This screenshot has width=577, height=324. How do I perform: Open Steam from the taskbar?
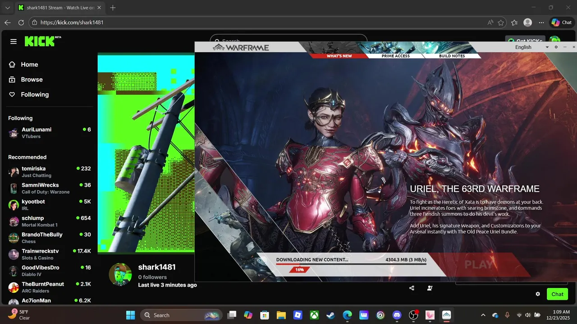pos(331,315)
